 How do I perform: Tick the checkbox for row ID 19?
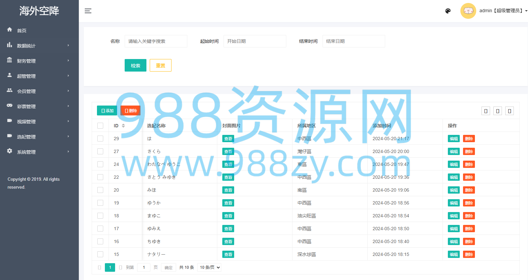coord(100,203)
